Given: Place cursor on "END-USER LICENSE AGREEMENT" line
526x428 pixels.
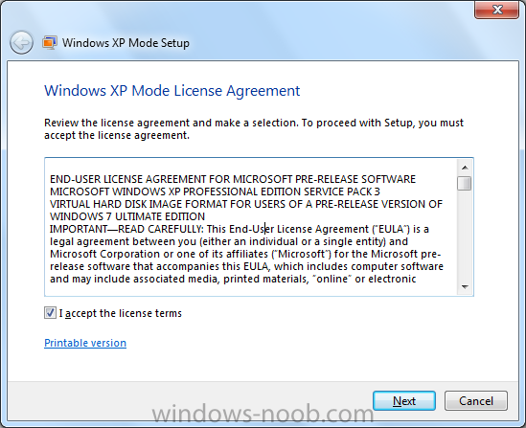Looking at the screenshot, I should [233, 179].
